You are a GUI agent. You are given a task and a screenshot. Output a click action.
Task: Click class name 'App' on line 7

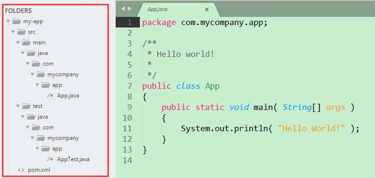tap(212, 86)
